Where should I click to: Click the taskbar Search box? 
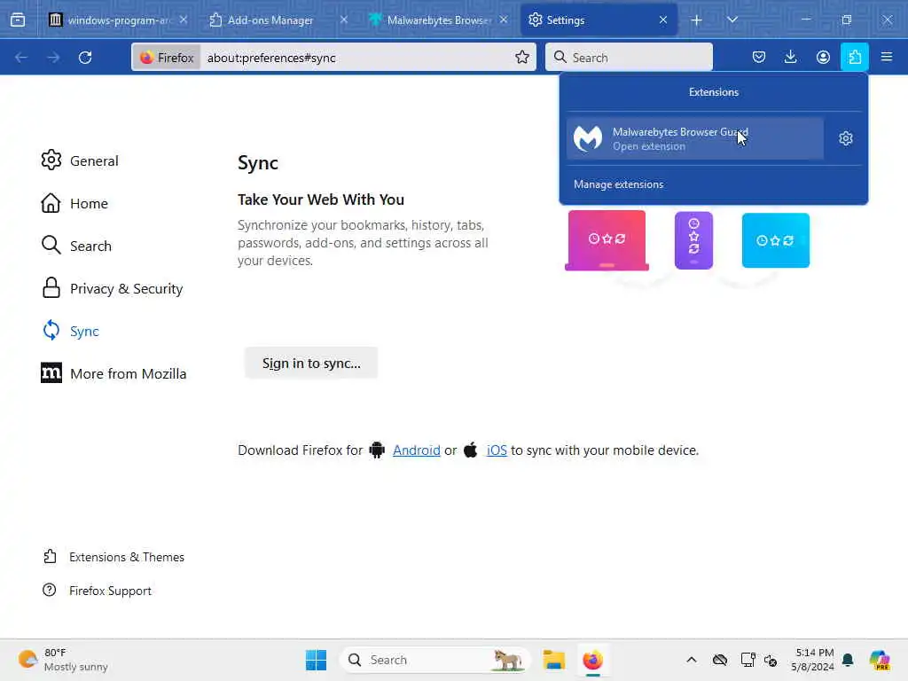coord(435,660)
